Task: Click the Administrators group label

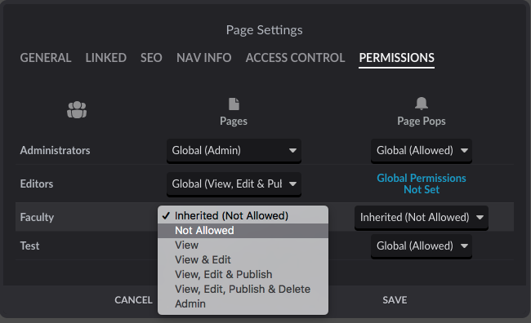Action: click(56, 151)
